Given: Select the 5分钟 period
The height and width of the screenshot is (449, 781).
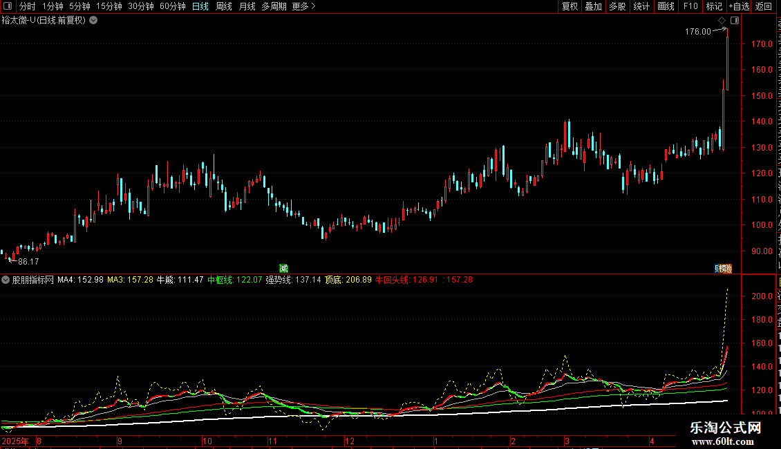Looking at the screenshot, I should point(79,6).
